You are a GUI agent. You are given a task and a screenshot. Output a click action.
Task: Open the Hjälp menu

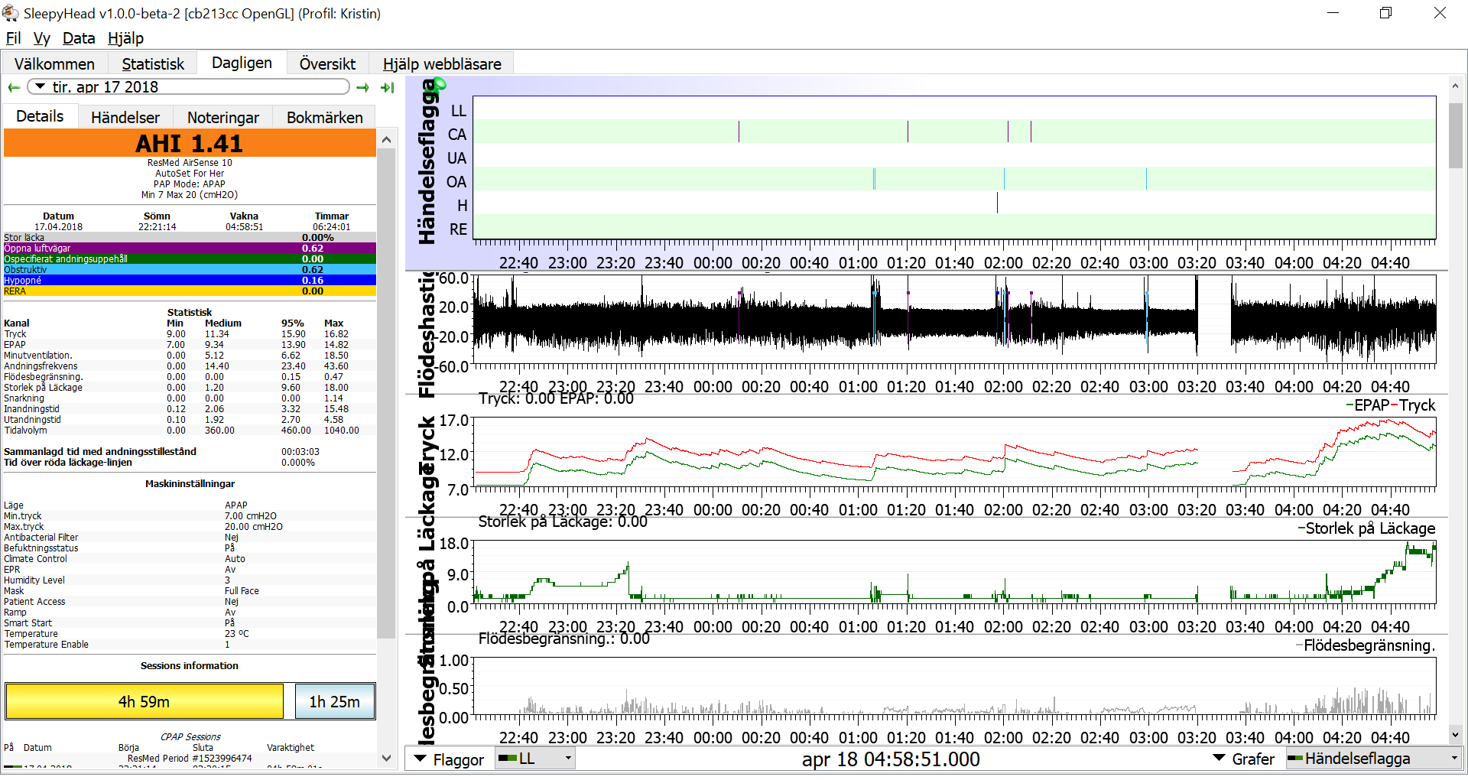pos(125,38)
